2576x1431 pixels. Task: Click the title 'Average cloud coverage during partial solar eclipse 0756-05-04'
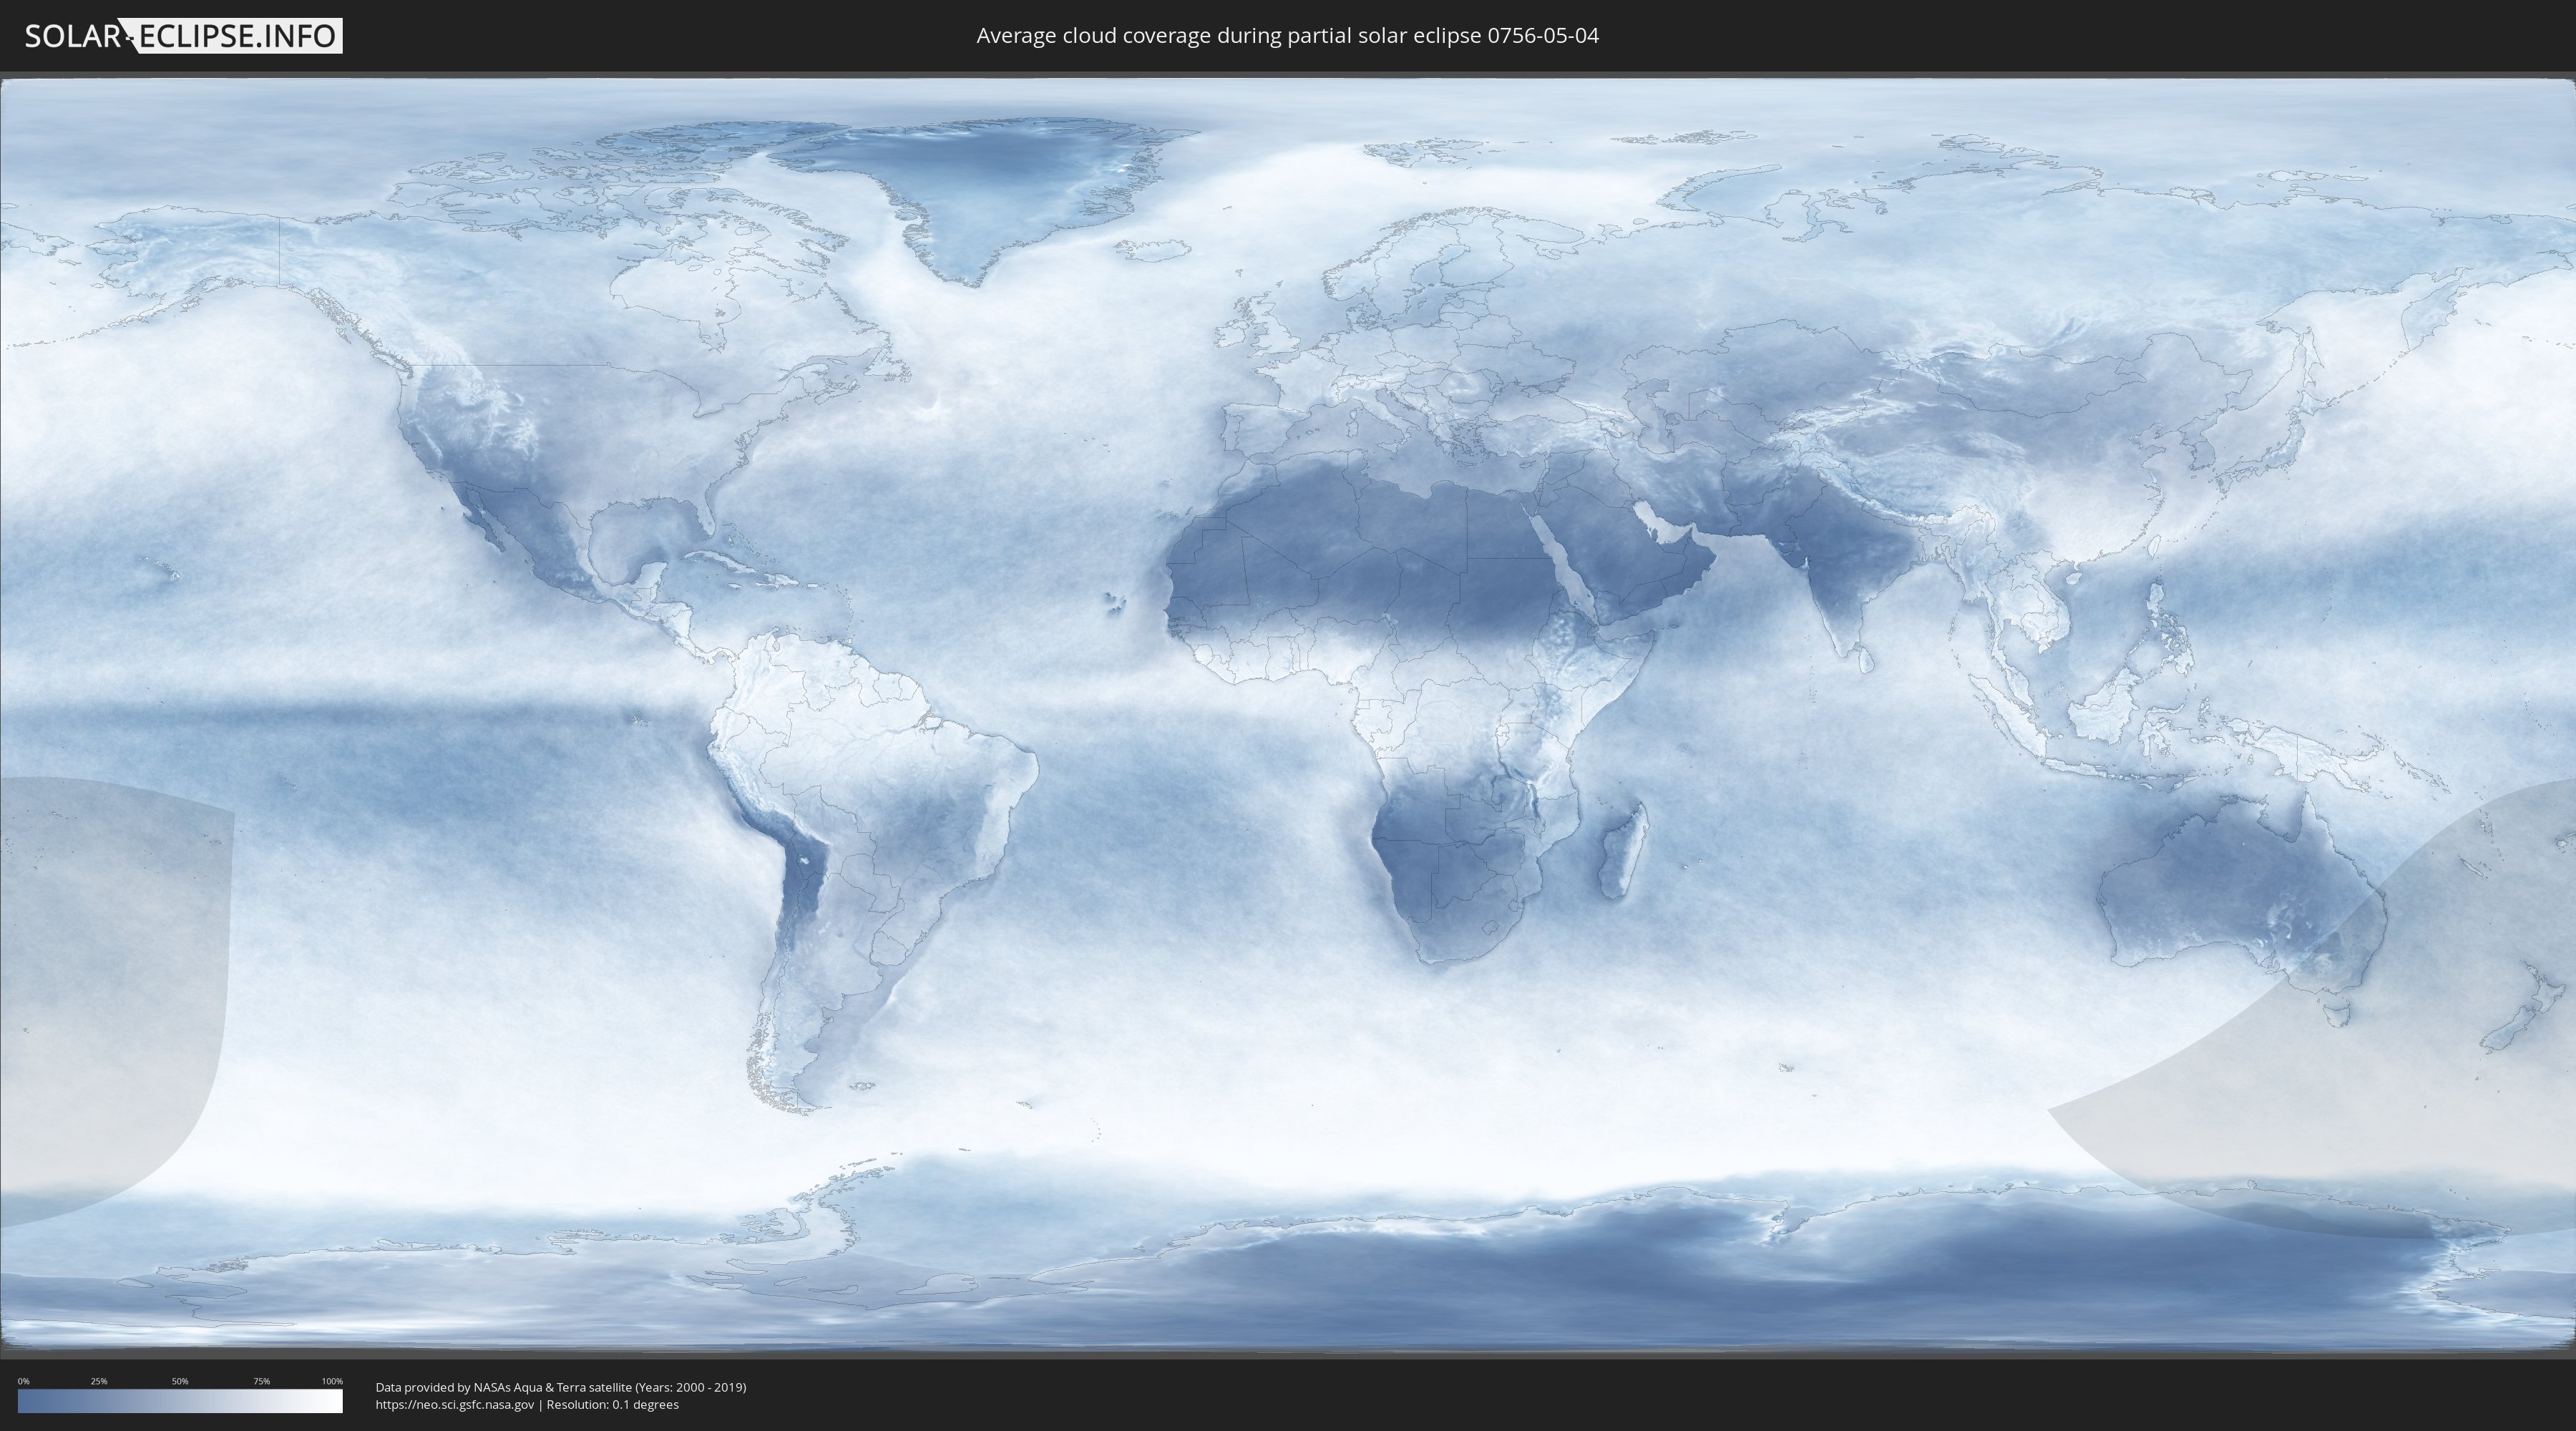[1287, 36]
